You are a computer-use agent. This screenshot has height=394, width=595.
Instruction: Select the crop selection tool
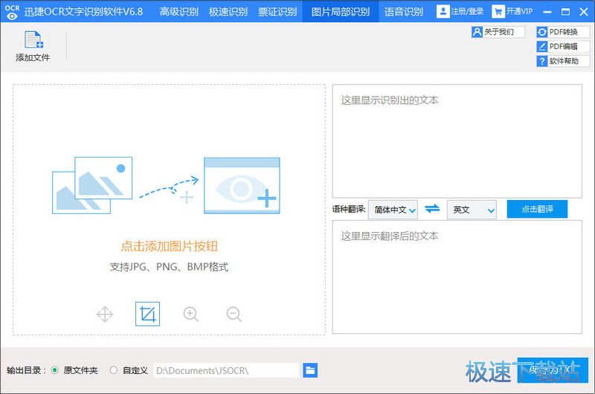pos(148,314)
